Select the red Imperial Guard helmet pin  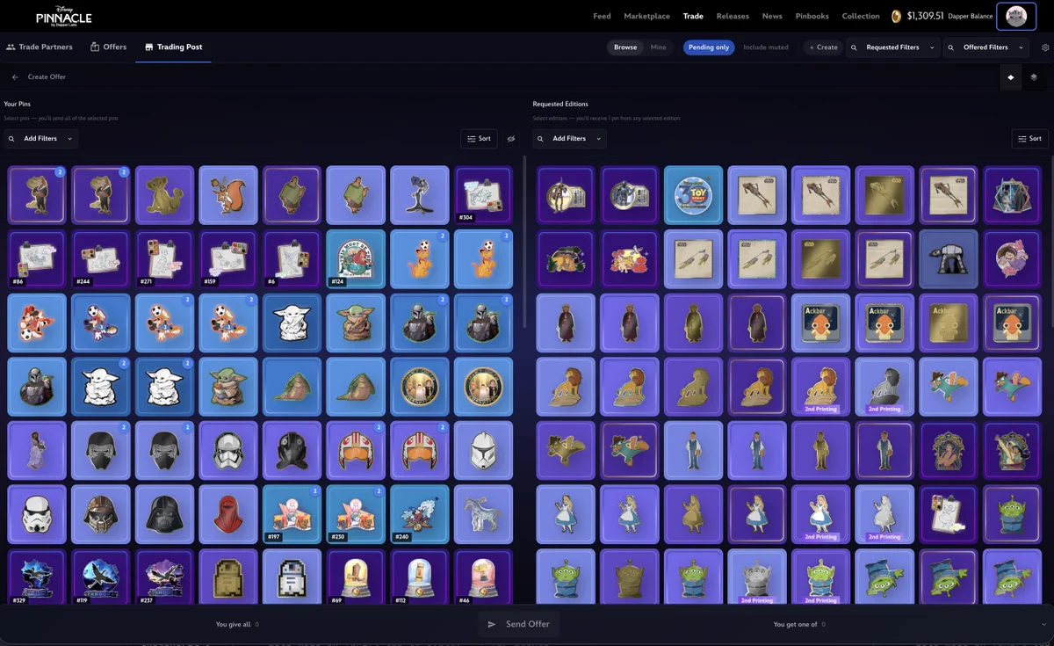[228, 514]
